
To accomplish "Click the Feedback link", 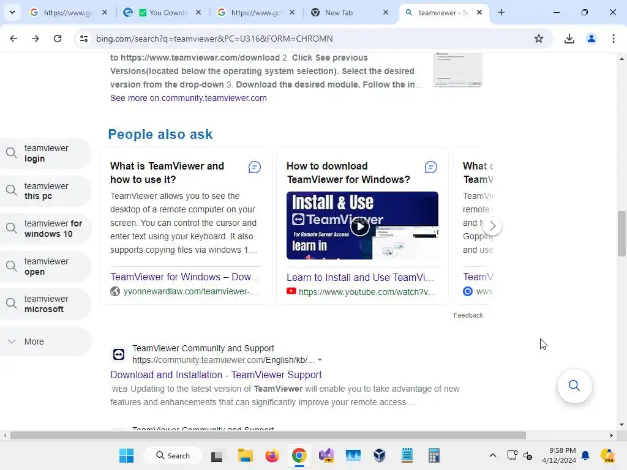I will (468, 315).
